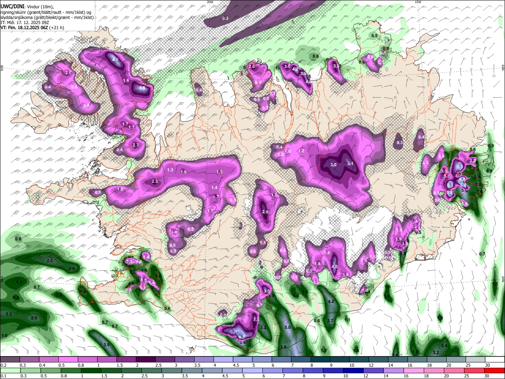Click the 4.0 precipitation value on the map
Image resolution: width=505 pixels, height=379 pixels.
(335, 267)
